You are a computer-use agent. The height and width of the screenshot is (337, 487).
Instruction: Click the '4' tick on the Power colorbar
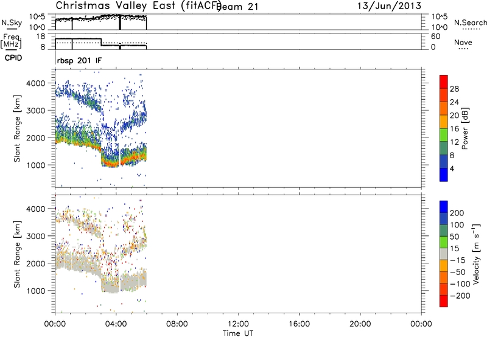(452, 168)
